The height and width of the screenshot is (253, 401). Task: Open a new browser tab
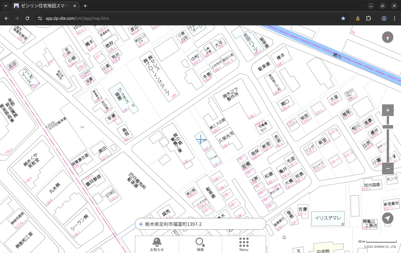coord(85,6)
